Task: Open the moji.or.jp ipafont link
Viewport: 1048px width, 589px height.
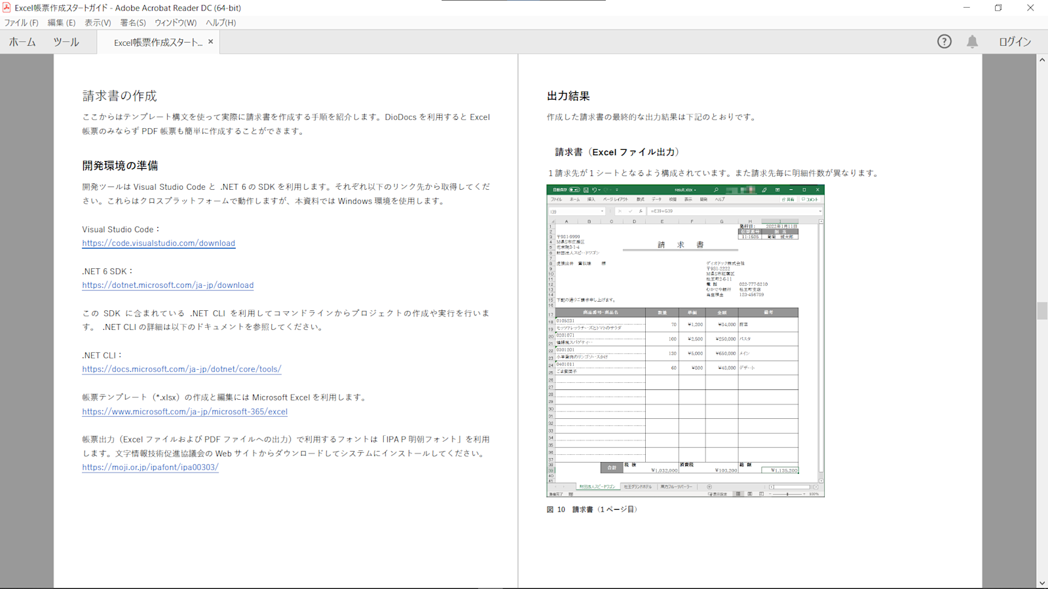Action: [x=150, y=467]
